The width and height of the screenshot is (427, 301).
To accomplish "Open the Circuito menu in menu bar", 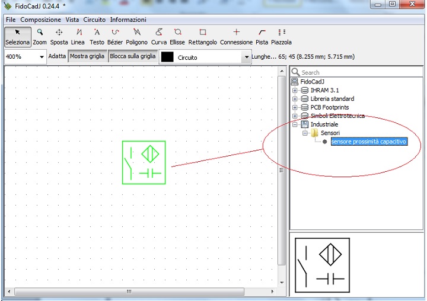I will coord(94,20).
